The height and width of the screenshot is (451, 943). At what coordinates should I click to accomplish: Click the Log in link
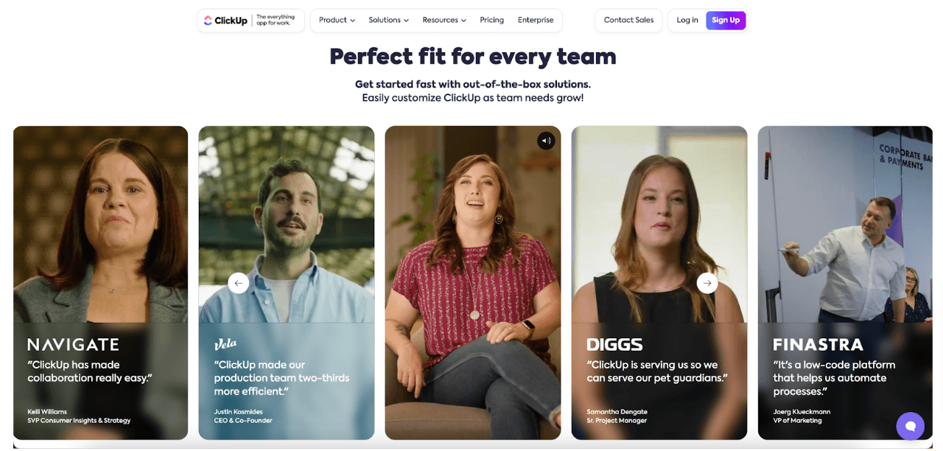(687, 21)
